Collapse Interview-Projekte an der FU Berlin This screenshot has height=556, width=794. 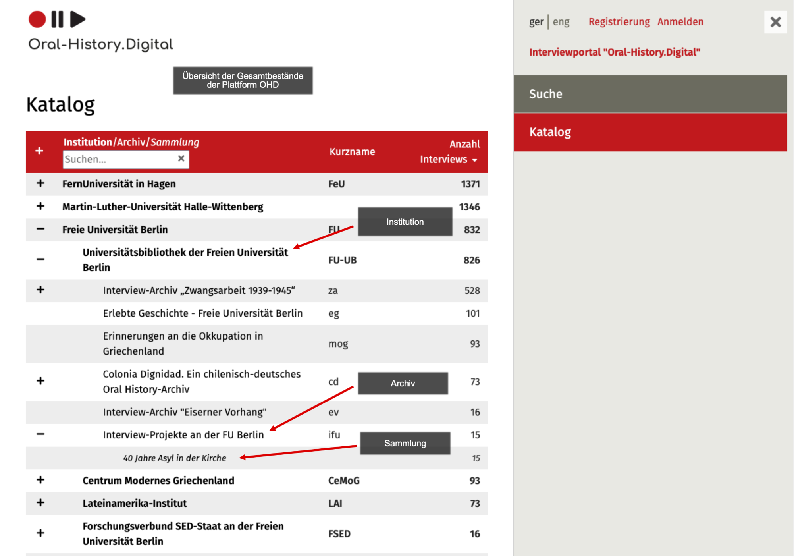pyautogui.click(x=40, y=434)
